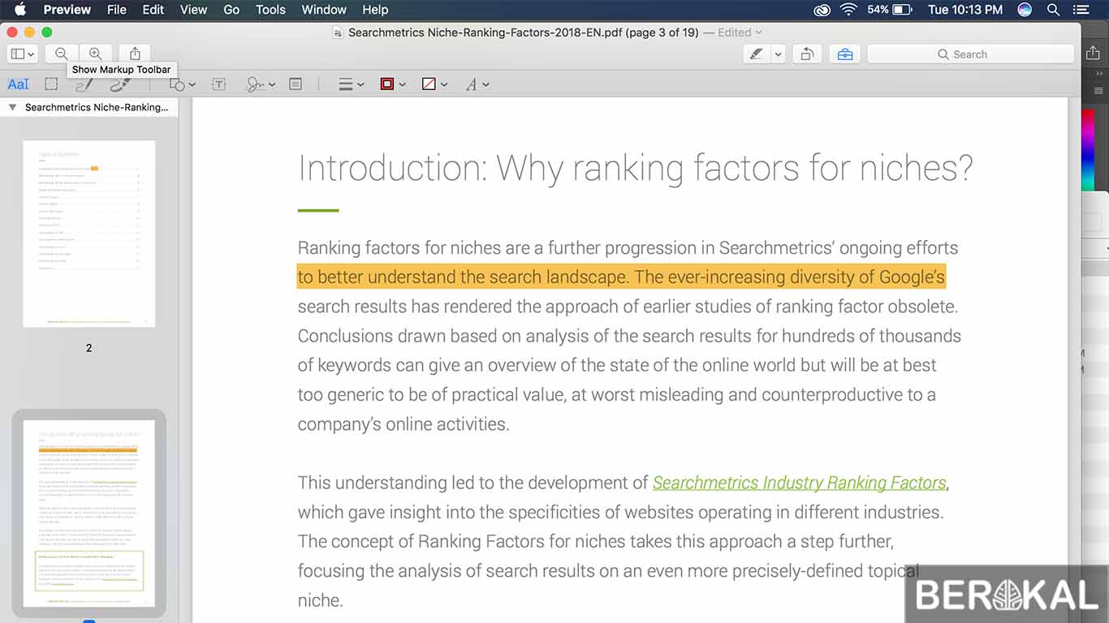Open the File menu
The image size is (1109, 623).
pos(117,10)
